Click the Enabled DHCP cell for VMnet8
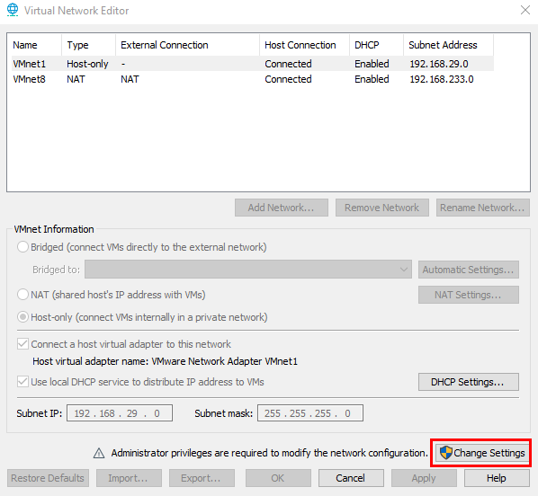 pos(372,79)
